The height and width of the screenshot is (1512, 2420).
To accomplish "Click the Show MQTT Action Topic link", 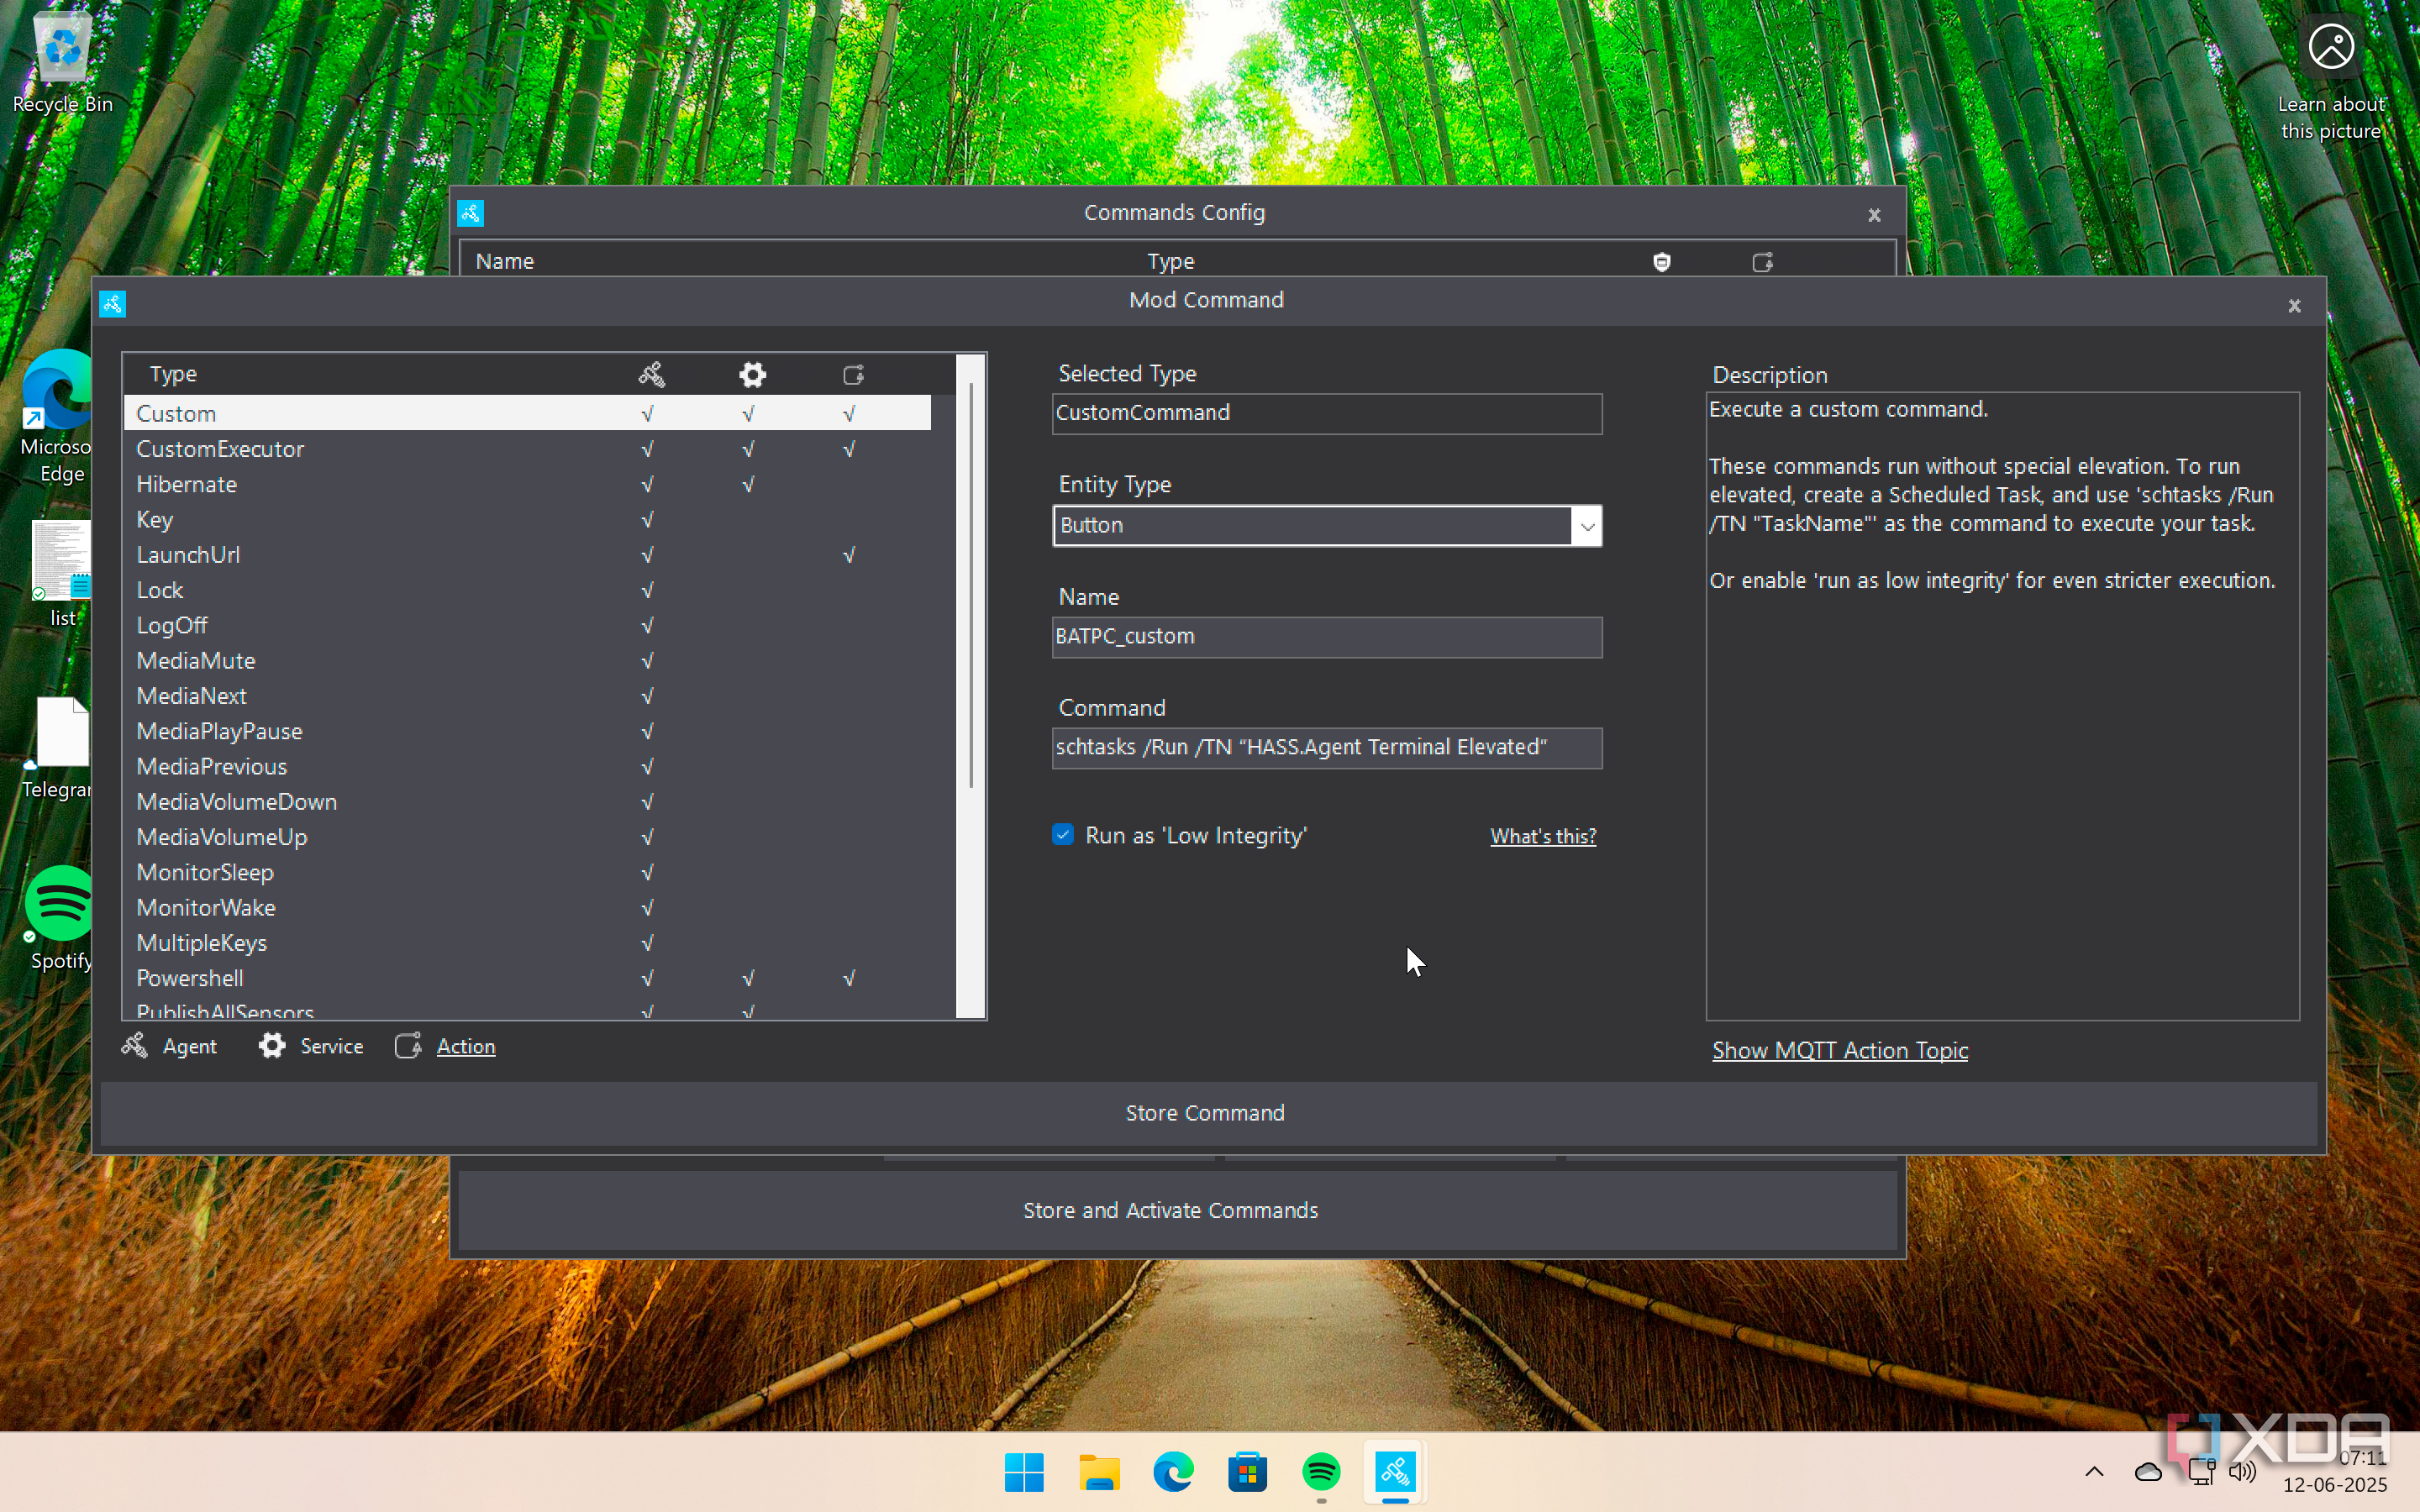I will (x=1840, y=1050).
